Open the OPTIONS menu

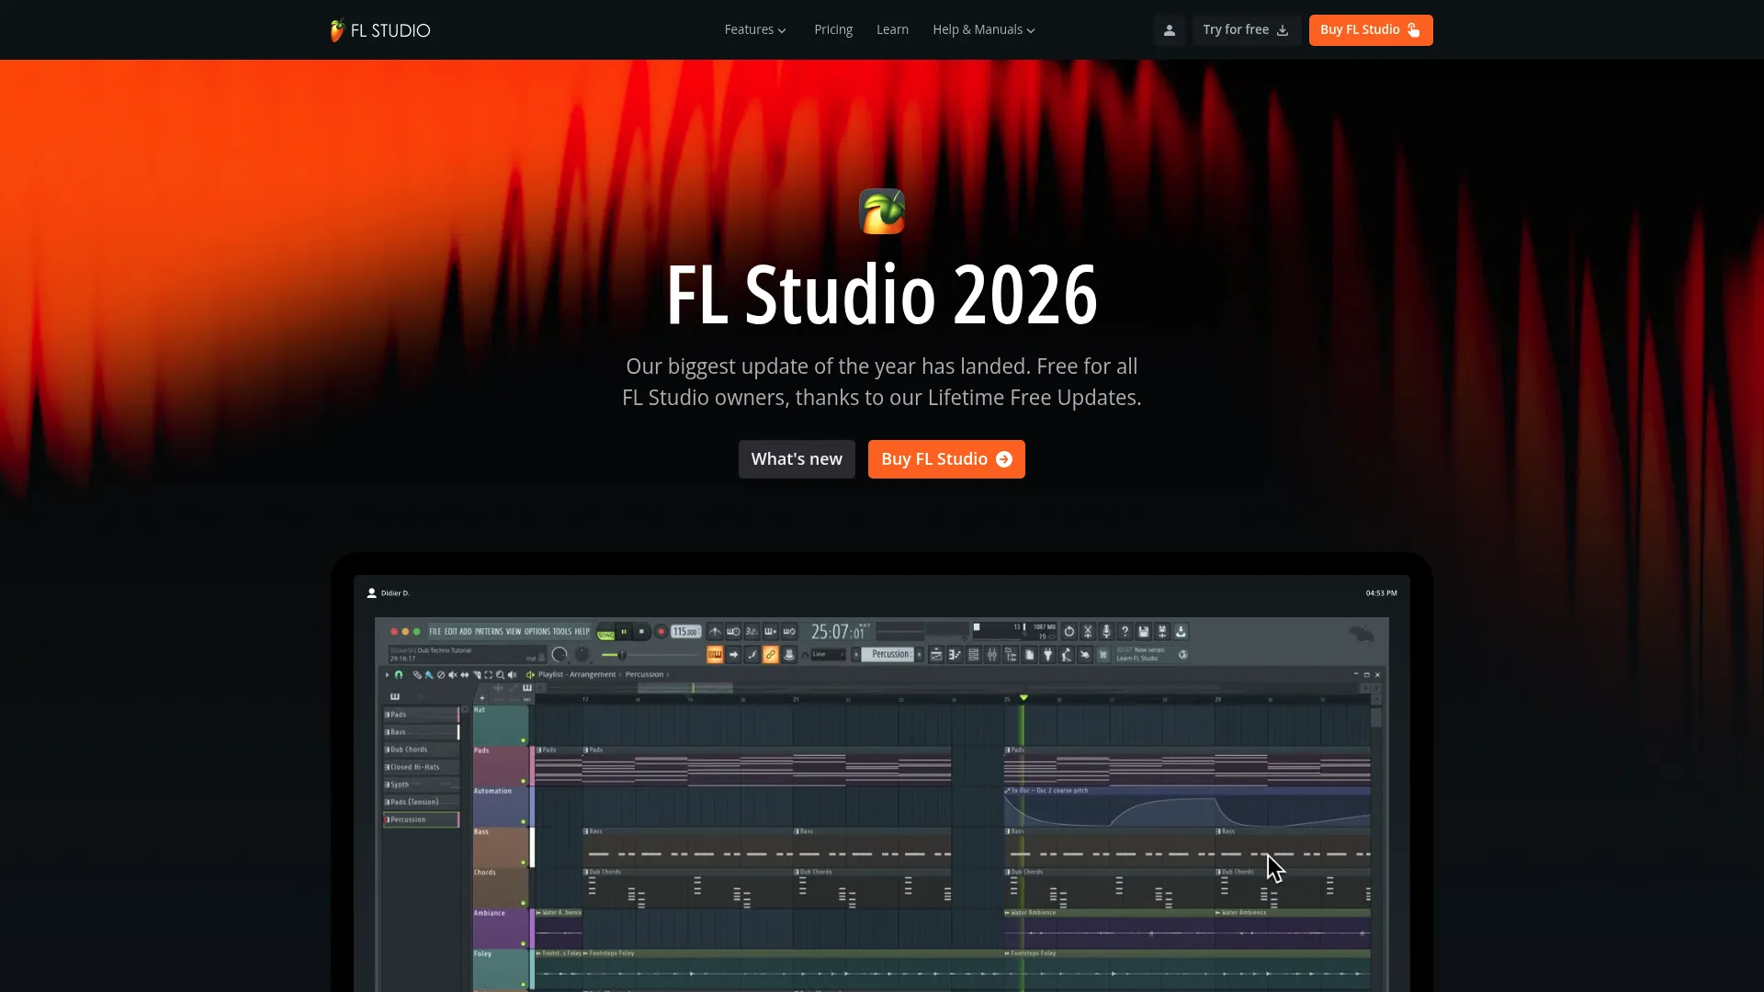click(537, 631)
